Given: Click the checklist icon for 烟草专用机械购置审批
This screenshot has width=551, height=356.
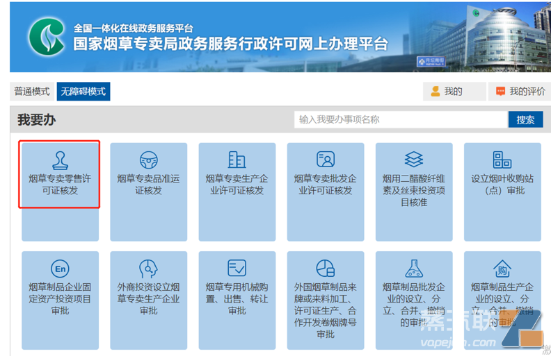Looking at the screenshot, I should (237, 268).
